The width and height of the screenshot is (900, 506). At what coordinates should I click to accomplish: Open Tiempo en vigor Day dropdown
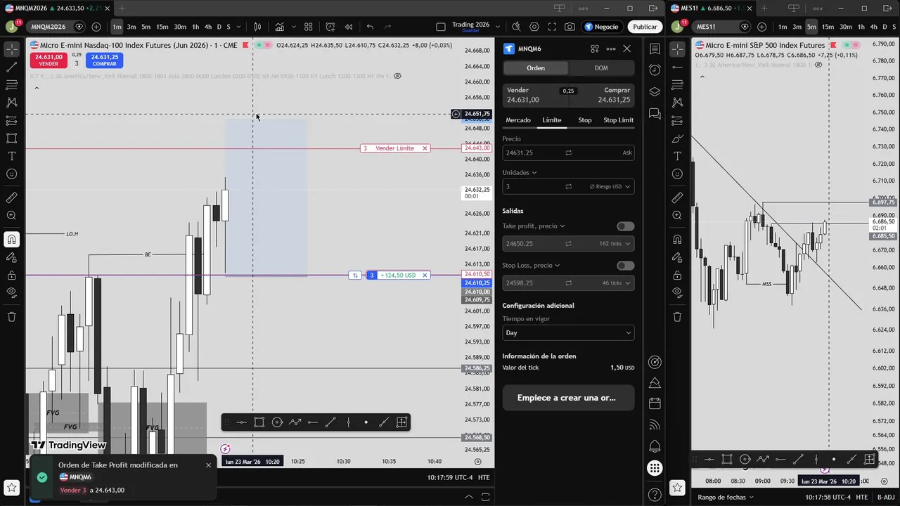click(x=568, y=332)
